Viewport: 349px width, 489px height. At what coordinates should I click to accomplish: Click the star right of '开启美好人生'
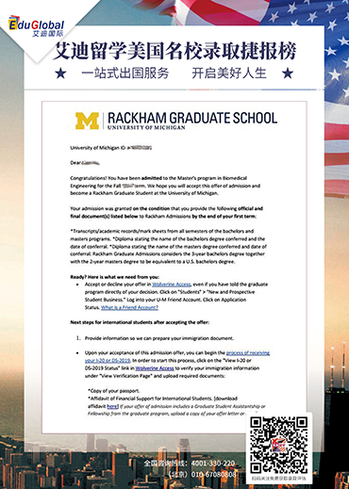(x=288, y=73)
